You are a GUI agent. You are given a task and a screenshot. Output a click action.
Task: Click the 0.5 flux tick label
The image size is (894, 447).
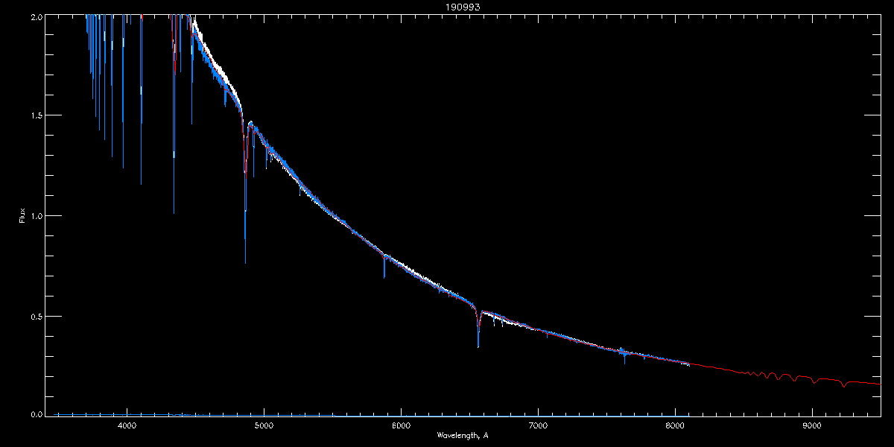(37, 316)
